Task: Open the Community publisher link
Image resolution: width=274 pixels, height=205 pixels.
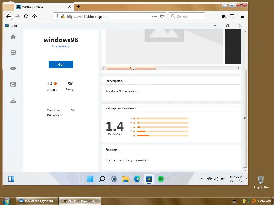Action: pyautogui.click(x=61, y=46)
